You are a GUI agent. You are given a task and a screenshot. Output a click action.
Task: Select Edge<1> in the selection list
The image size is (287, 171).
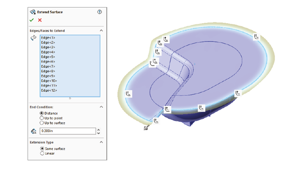click(x=48, y=38)
